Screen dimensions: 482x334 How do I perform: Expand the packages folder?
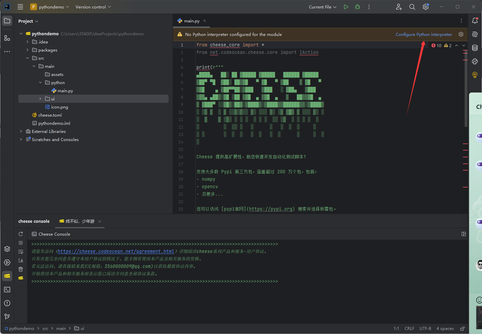[27, 50]
